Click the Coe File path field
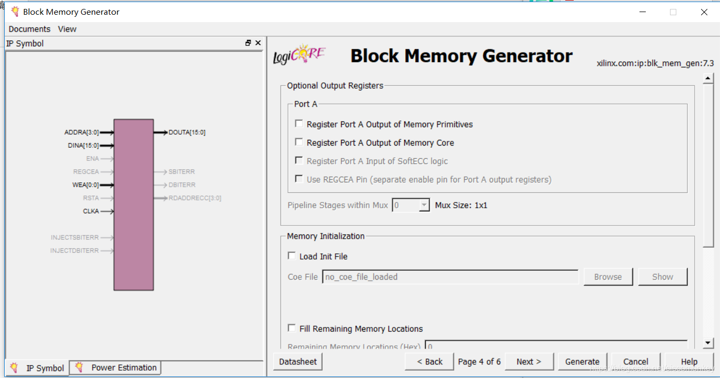The height and width of the screenshot is (378, 720). pos(451,277)
